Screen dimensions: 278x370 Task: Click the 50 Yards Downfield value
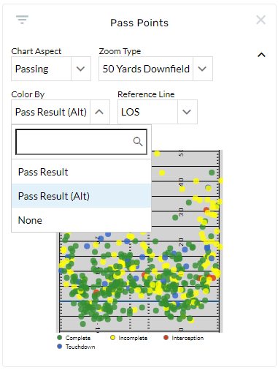pyautogui.click(x=146, y=69)
